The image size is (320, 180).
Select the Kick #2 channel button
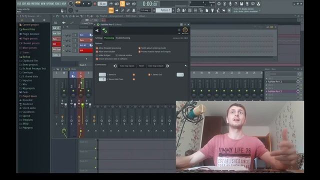pyautogui.click(x=85, y=45)
